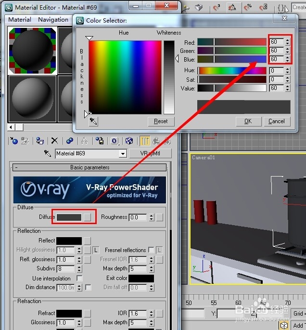Click Reflect black color swatch
The image size is (306, 330).
[x=69, y=241]
